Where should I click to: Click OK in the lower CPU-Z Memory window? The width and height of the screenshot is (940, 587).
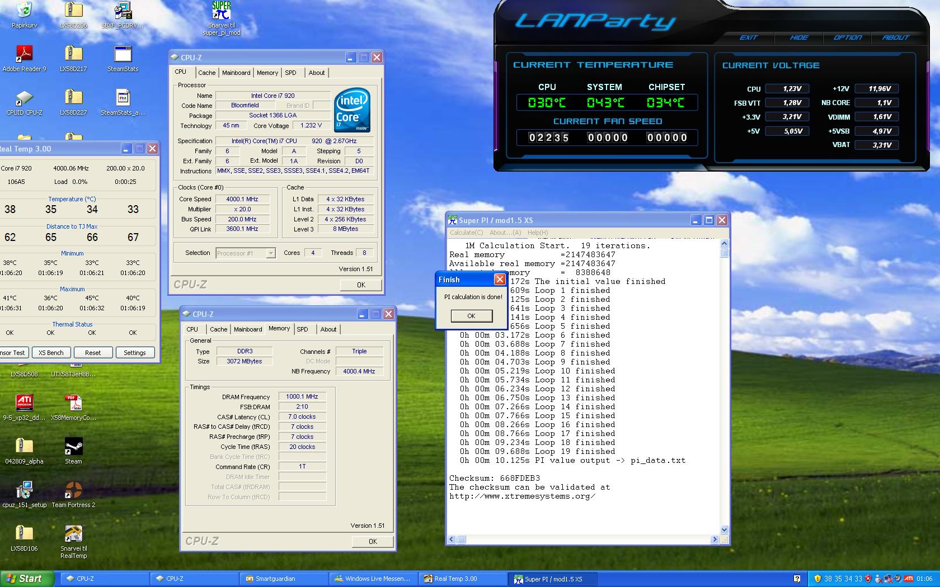click(373, 541)
